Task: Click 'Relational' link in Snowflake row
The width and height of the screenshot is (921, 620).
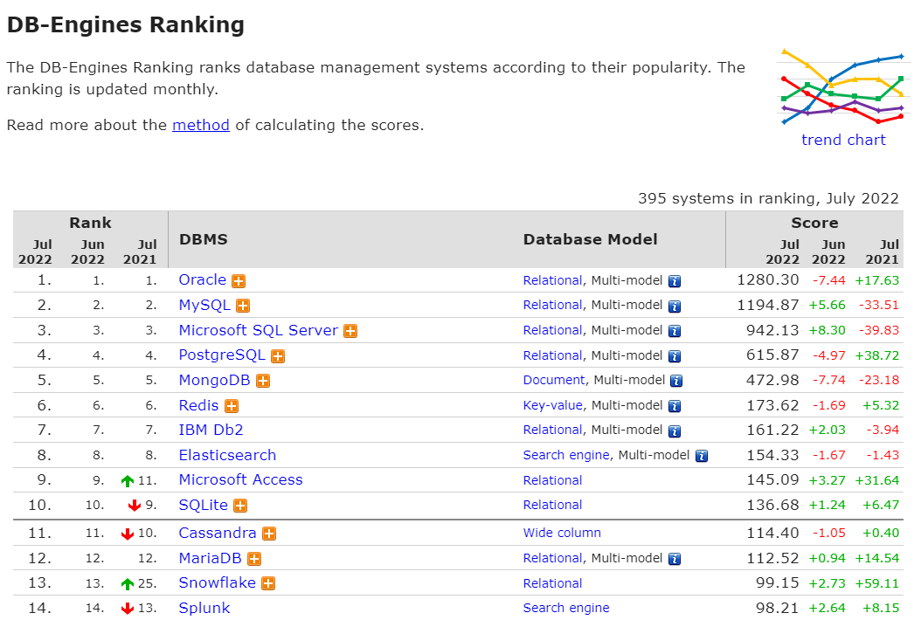Action: [x=553, y=583]
